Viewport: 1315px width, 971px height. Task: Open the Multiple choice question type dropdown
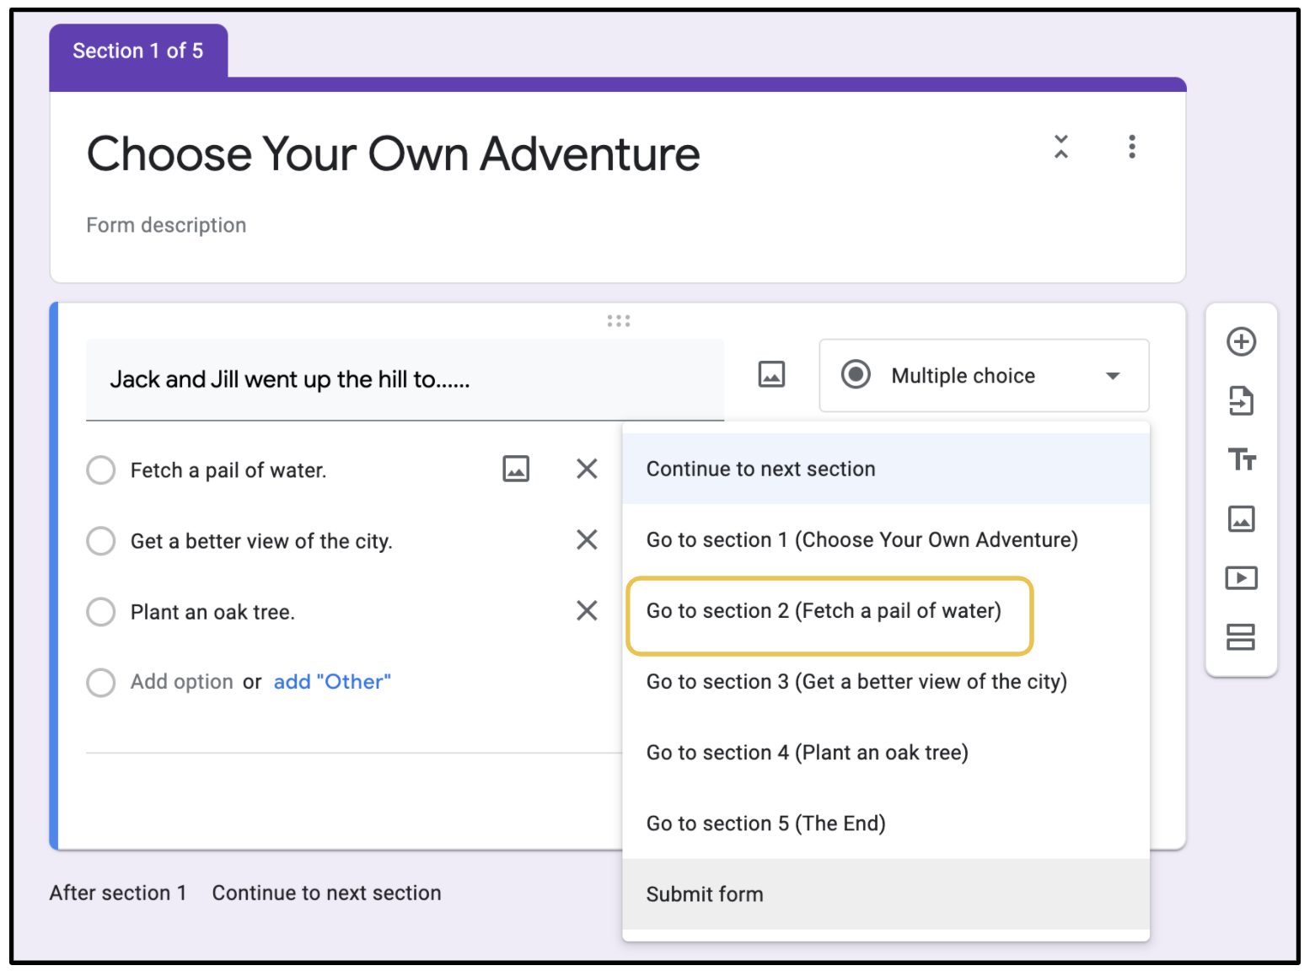984,376
